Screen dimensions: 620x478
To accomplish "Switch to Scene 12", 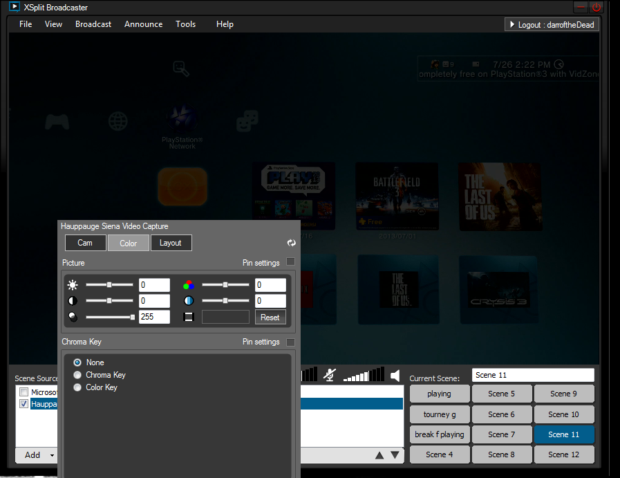I will pos(564,454).
